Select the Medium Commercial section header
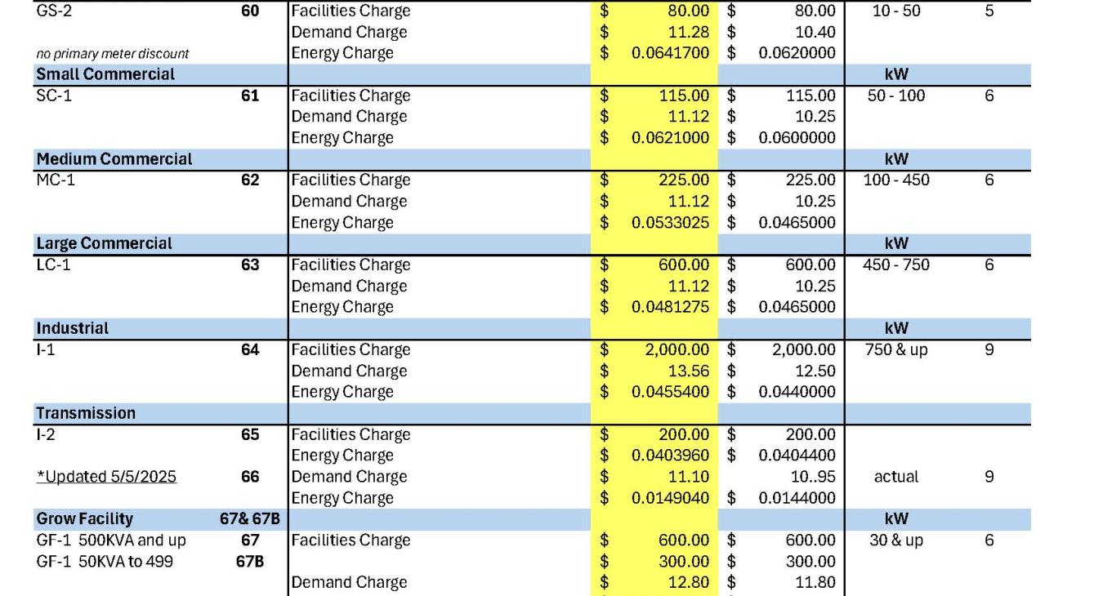Viewport: 1103px width, 596px height. 114,159
